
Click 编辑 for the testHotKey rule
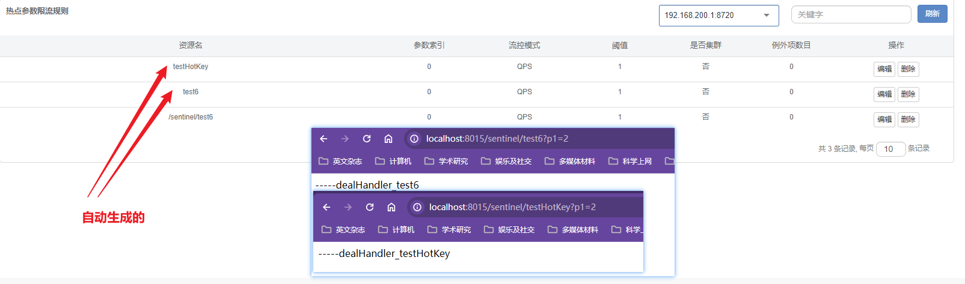click(x=884, y=69)
